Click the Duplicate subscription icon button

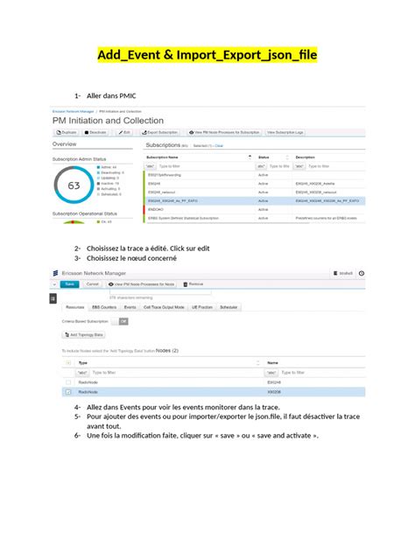(66, 132)
